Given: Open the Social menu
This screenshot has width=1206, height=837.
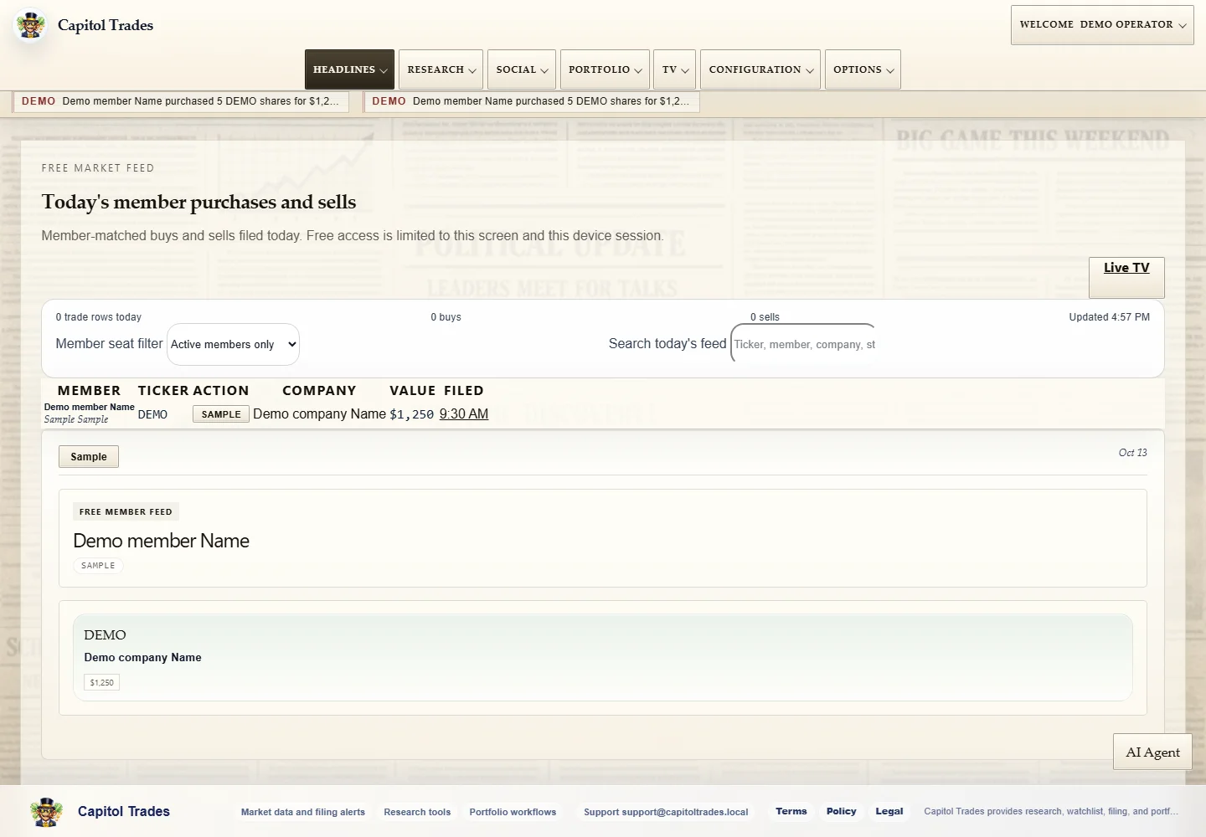Looking at the screenshot, I should [x=522, y=69].
